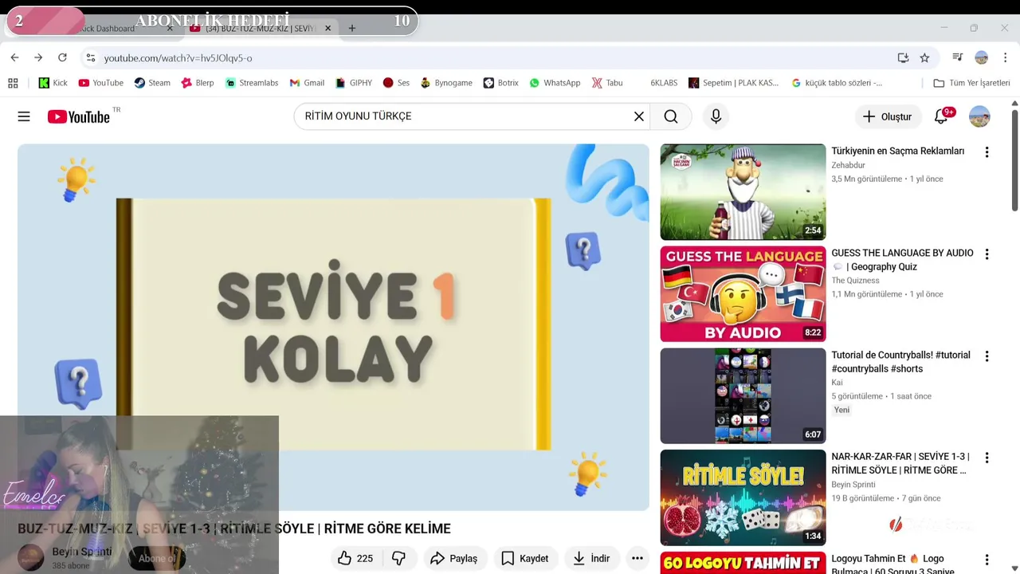Click the Oluştur create button

point(888,116)
